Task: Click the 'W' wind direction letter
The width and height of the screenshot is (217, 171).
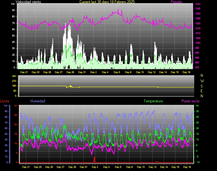Action: [202, 81]
